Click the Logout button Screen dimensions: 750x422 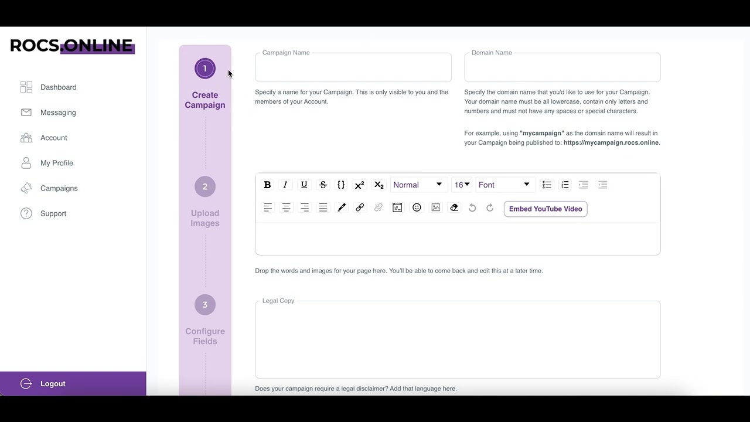(x=73, y=383)
